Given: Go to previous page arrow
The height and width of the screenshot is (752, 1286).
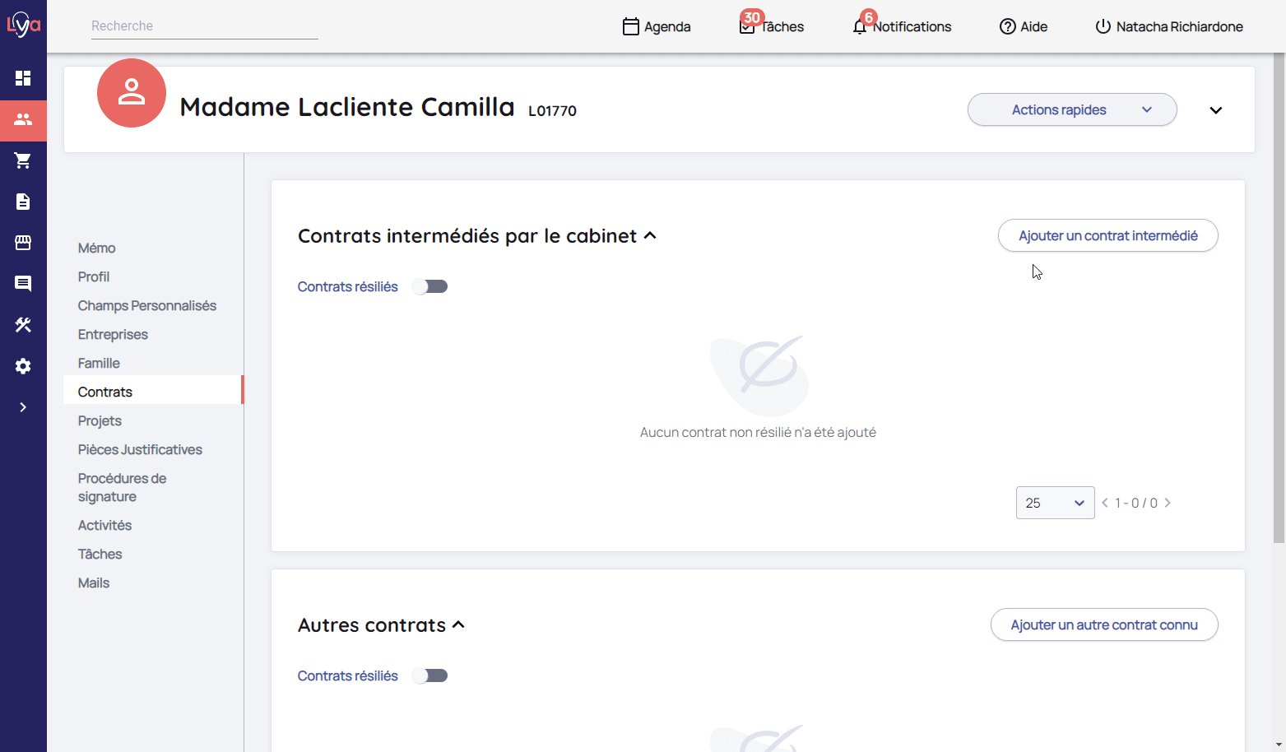Looking at the screenshot, I should (x=1105, y=503).
